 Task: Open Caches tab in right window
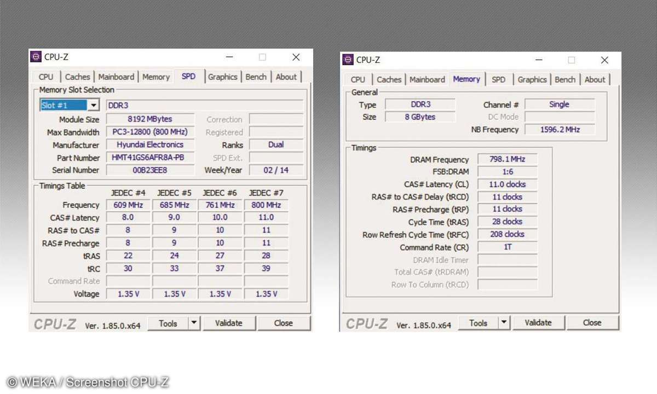pos(389,80)
